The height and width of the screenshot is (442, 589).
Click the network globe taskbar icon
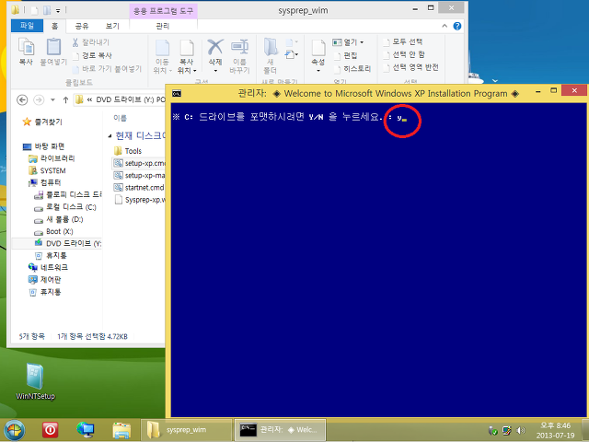pos(86,430)
